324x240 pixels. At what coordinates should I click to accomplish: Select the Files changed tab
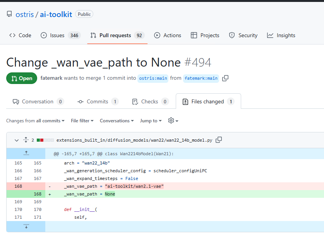pos(208,101)
